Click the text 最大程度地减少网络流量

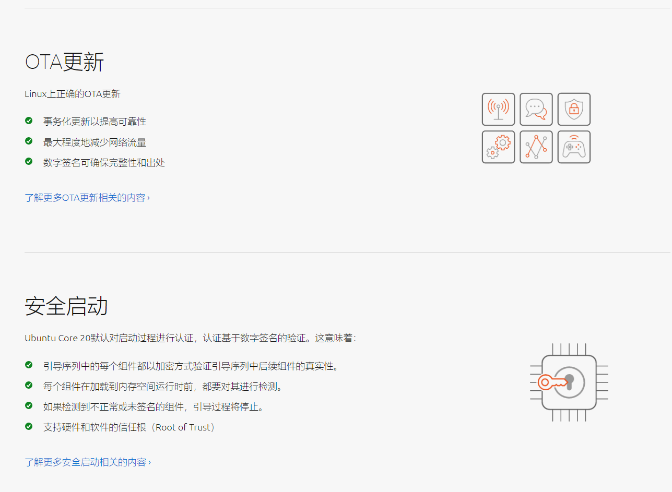pyautogui.click(x=95, y=142)
